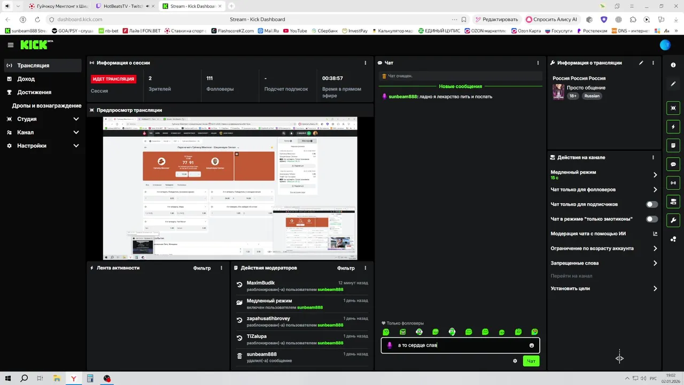Click Спросить Алису AI button

tap(552, 19)
